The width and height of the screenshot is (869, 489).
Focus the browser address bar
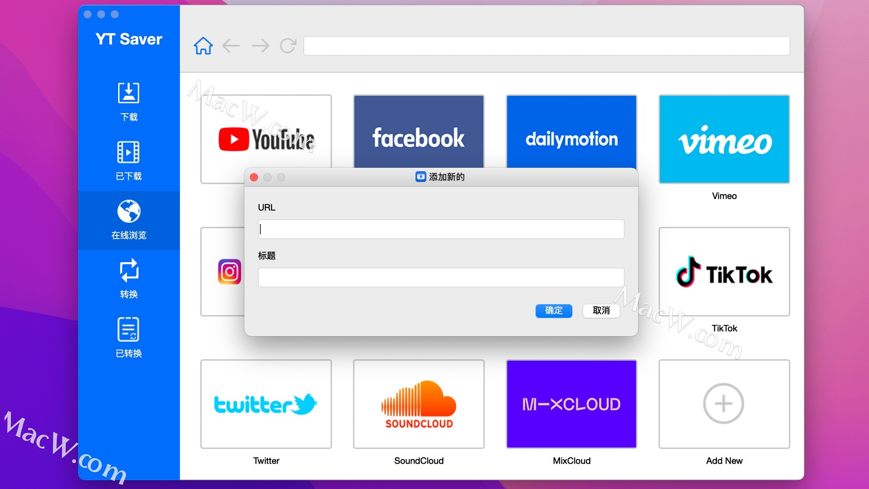point(547,46)
